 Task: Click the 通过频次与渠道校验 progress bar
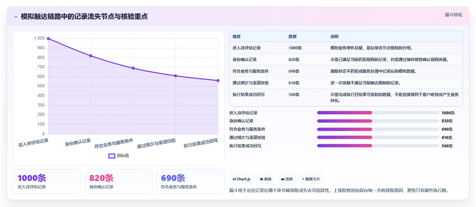[378, 137]
